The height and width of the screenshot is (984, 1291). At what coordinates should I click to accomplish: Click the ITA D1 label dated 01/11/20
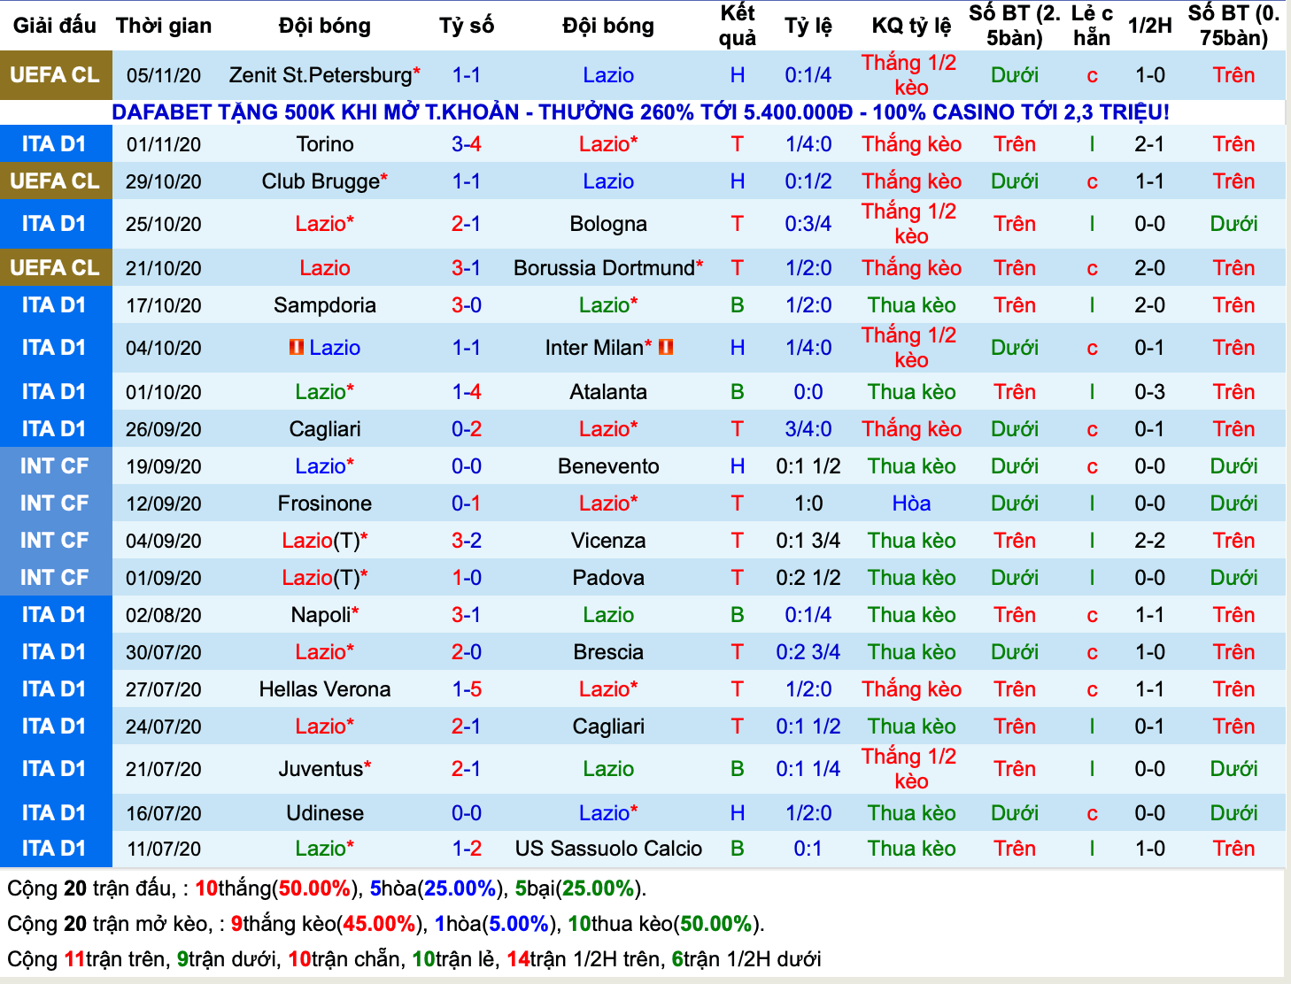click(56, 144)
